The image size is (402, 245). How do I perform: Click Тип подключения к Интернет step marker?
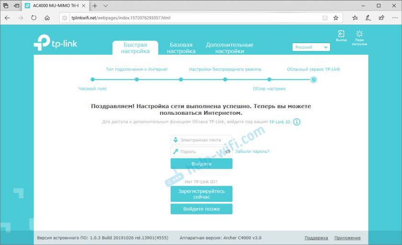pos(137,79)
